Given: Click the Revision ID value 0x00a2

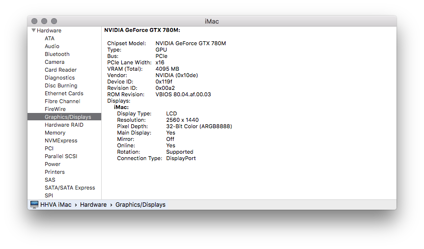Looking at the screenshot, I should point(165,88).
